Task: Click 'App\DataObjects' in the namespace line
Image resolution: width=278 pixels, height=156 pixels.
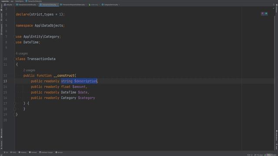Action: tap(49, 26)
